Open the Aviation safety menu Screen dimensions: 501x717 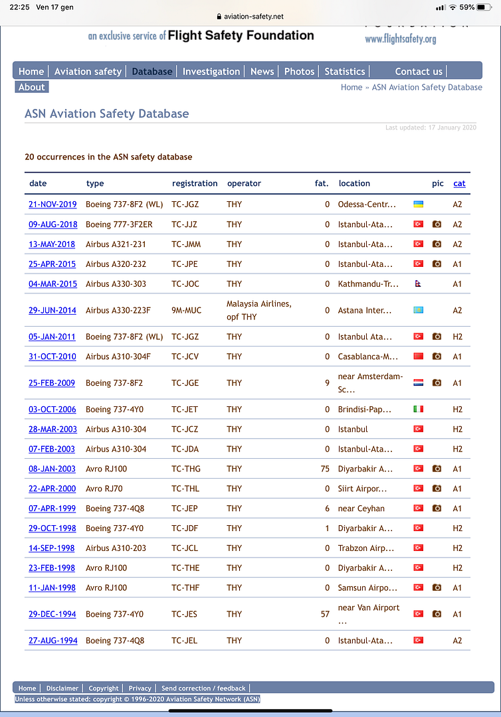(88, 71)
